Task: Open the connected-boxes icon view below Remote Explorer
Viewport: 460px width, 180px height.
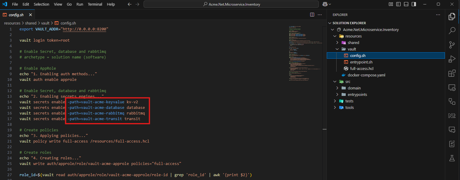Action: click(x=452, y=102)
